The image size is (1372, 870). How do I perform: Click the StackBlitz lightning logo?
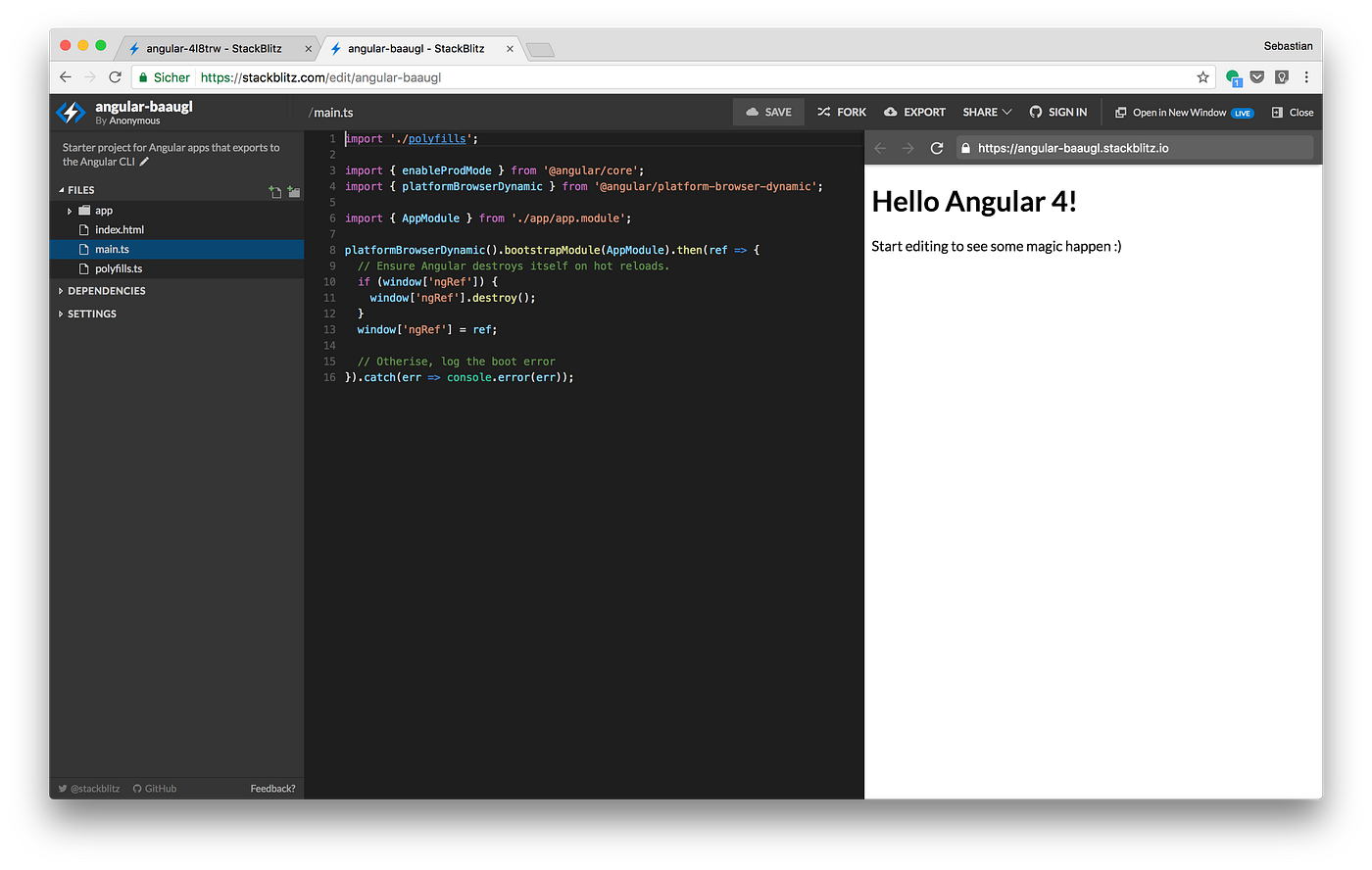(71, 113)
